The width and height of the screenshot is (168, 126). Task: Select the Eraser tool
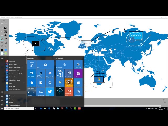point(6,39)
